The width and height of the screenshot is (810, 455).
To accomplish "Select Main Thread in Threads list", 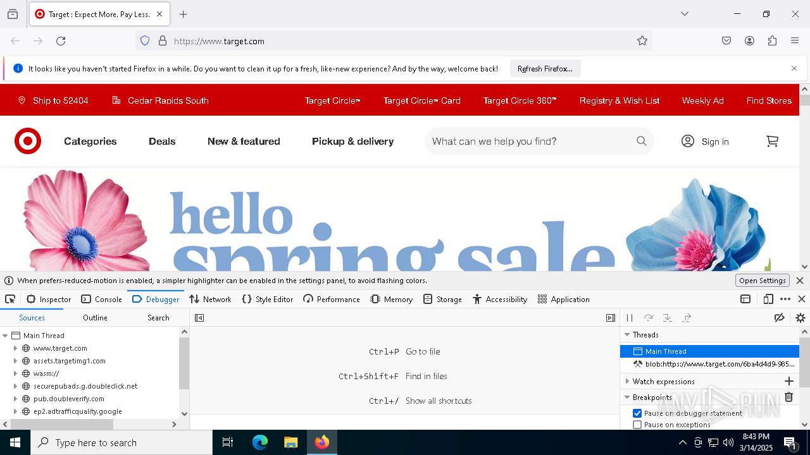I will click(x=710, y=351).
